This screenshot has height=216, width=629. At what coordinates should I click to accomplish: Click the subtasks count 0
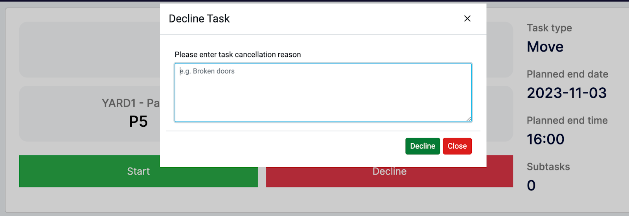[531, 185]
